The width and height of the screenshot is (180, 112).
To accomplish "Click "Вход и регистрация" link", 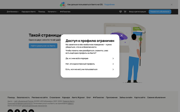I will [138, 12].
